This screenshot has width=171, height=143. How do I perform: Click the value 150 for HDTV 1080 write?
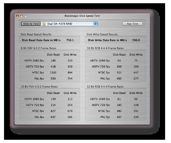tap(70, 60)
